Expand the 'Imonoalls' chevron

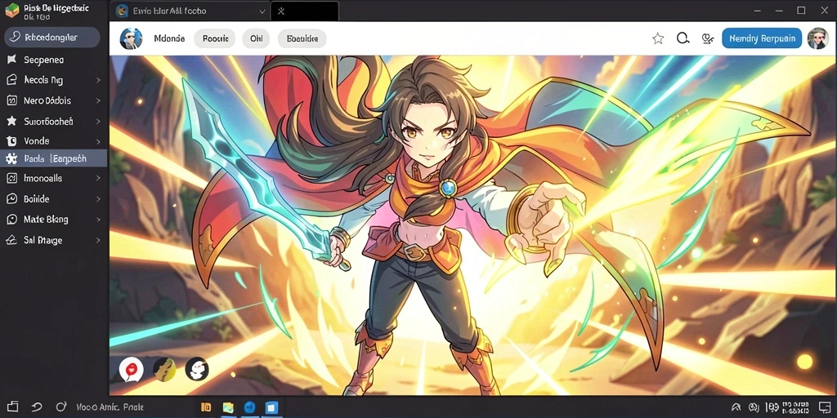click(98, 178)
